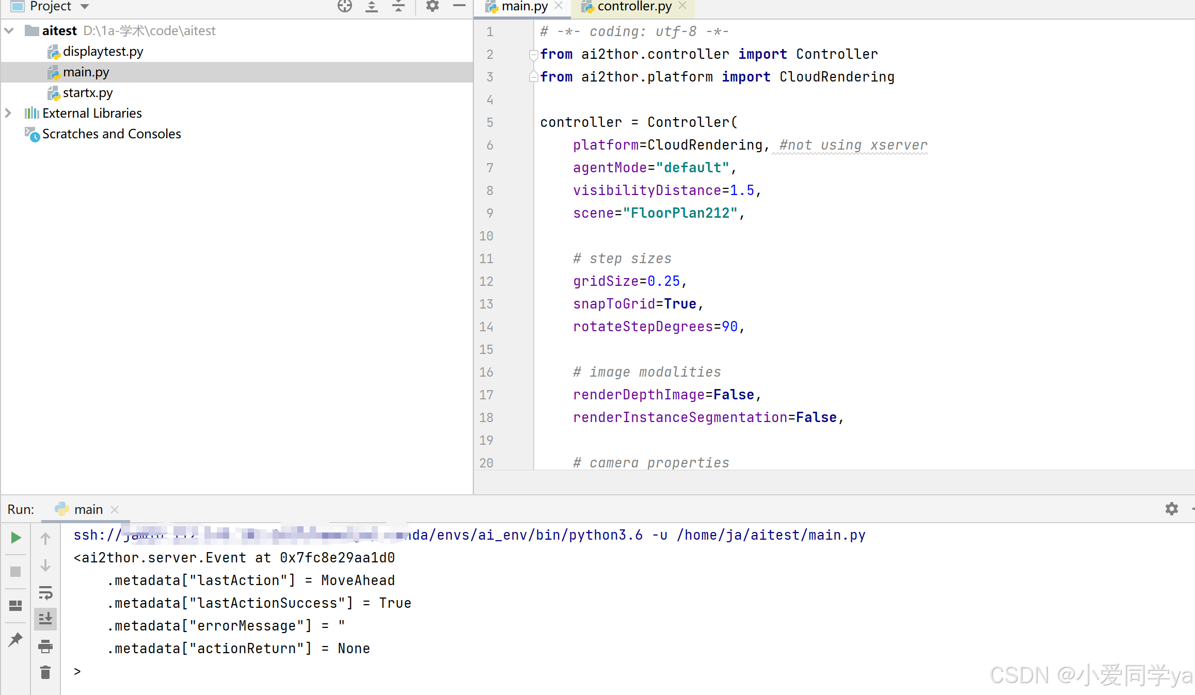This screenshot has height=695, width=1195.
Task: Click the Stop process square icon
Action: pyautogui.click(x=16, y=572)
